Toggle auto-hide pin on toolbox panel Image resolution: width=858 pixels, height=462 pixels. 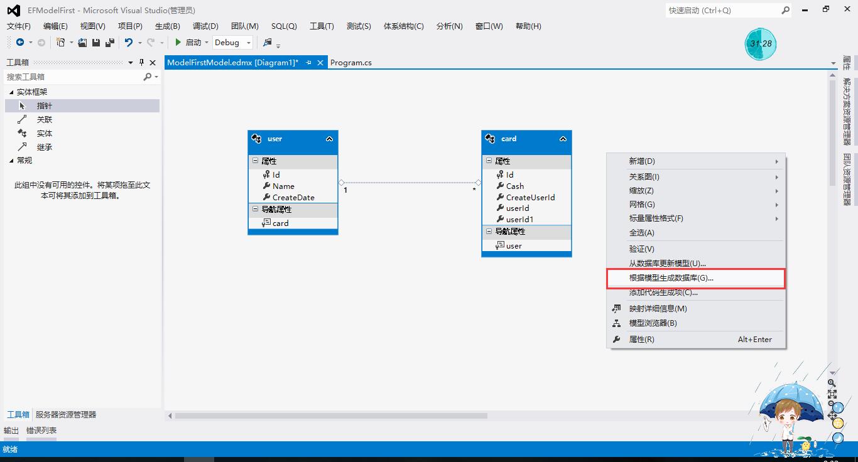(141, 62)
